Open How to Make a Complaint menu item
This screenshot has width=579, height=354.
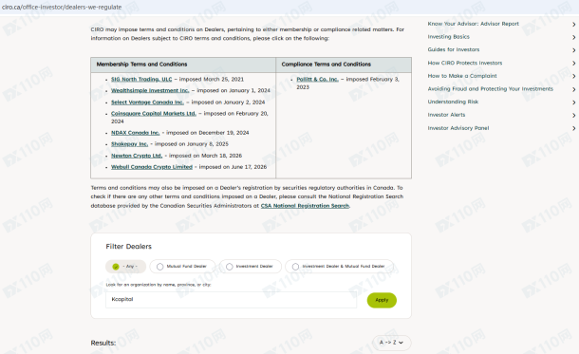coord(462,76)
